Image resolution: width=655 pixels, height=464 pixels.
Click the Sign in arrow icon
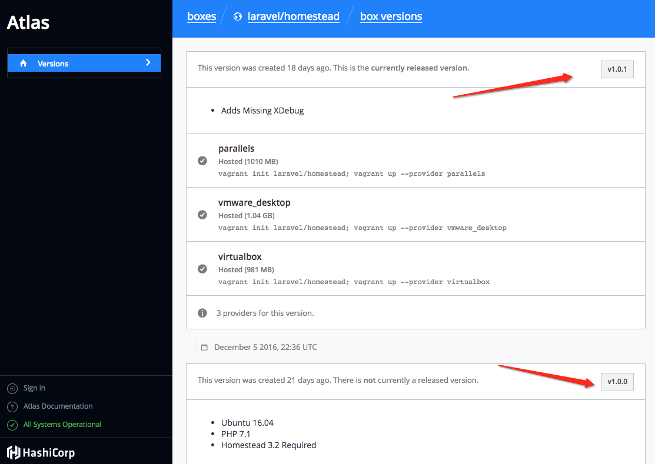pyautogui.click(x=12, y=389)
